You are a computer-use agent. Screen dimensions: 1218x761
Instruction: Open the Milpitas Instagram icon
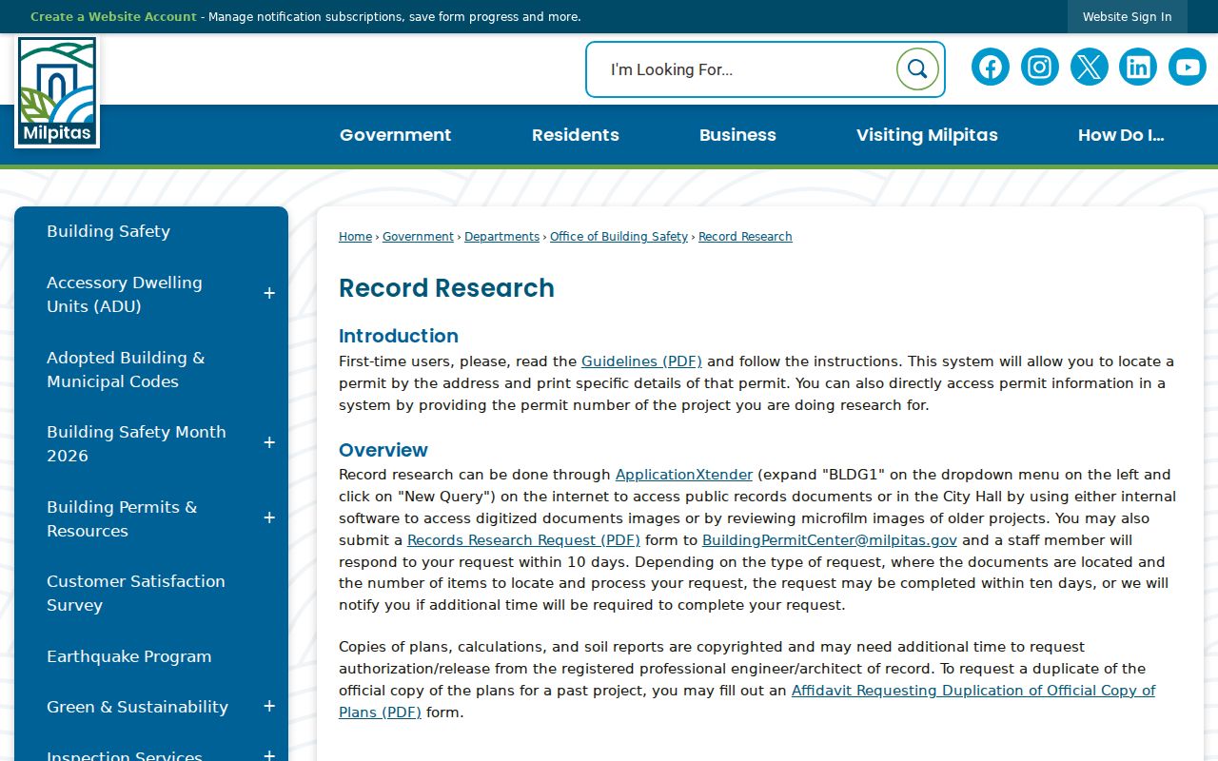(x=1040, y=67)
